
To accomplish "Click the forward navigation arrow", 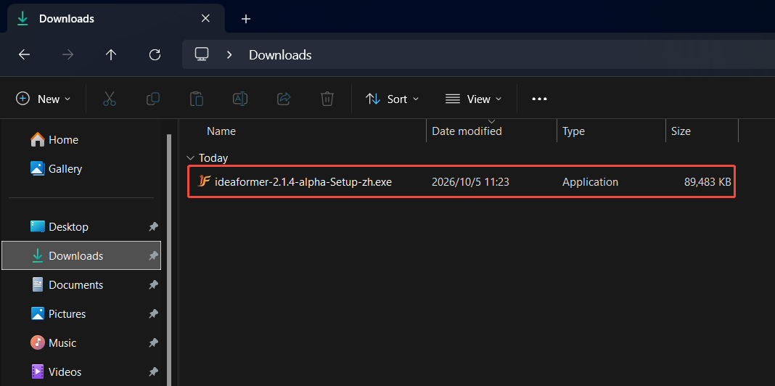I will [67, 55].
